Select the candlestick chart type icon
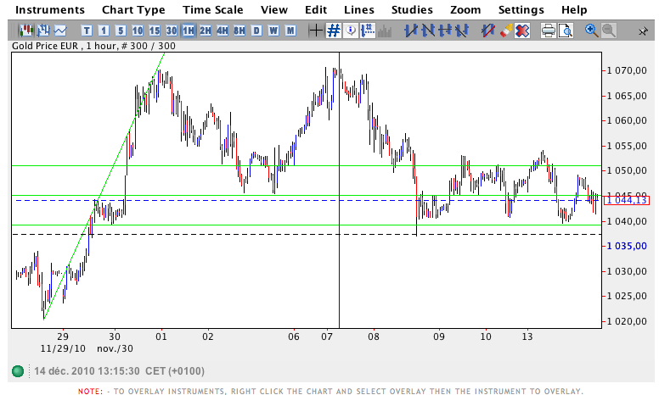Viewport: 659px width, 395px height. (x=25, y=31)
